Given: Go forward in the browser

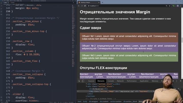Looking at the screenshot, I should [x=82, y=6].
